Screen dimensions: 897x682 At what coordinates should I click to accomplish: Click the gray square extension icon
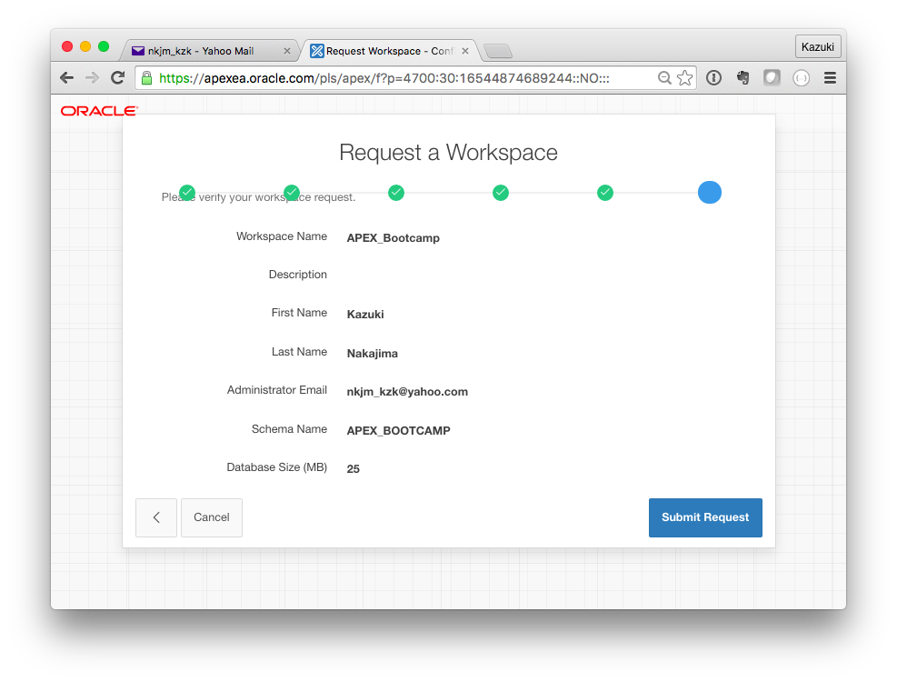click(x=772, y=78)
